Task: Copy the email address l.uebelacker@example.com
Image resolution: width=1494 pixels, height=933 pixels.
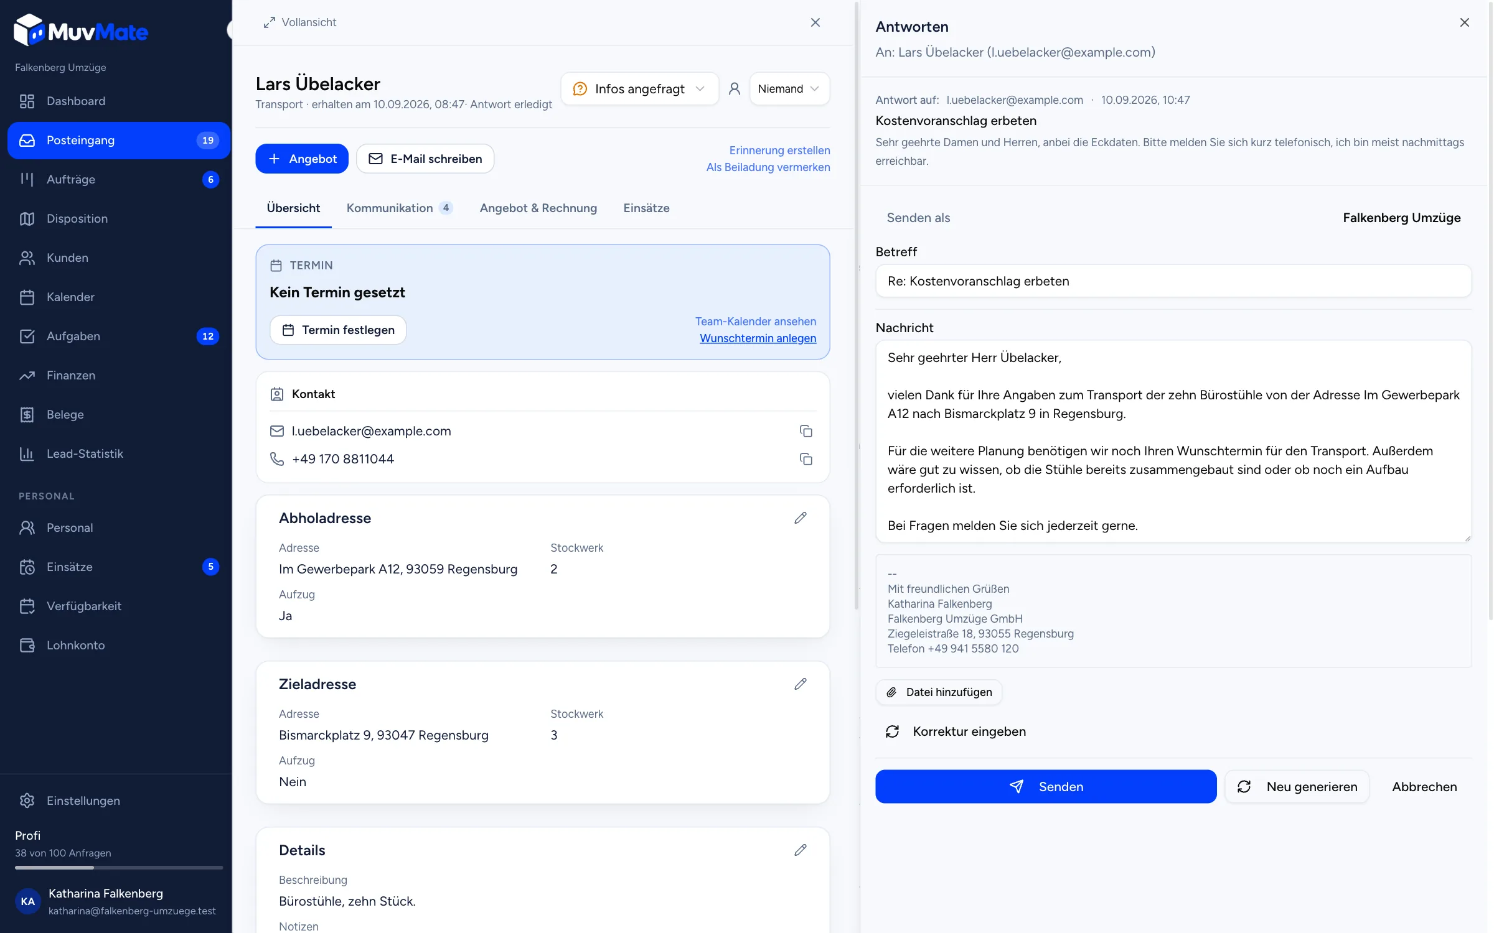Action: click(806, 431)
